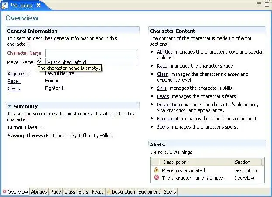Switch to the Abilities tab
Image resolution: width=272 pixels, height=197 pixels.
pos(39,192)
